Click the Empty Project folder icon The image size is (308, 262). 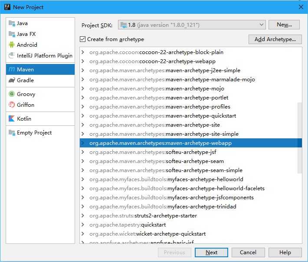click(x=12, y=133)
